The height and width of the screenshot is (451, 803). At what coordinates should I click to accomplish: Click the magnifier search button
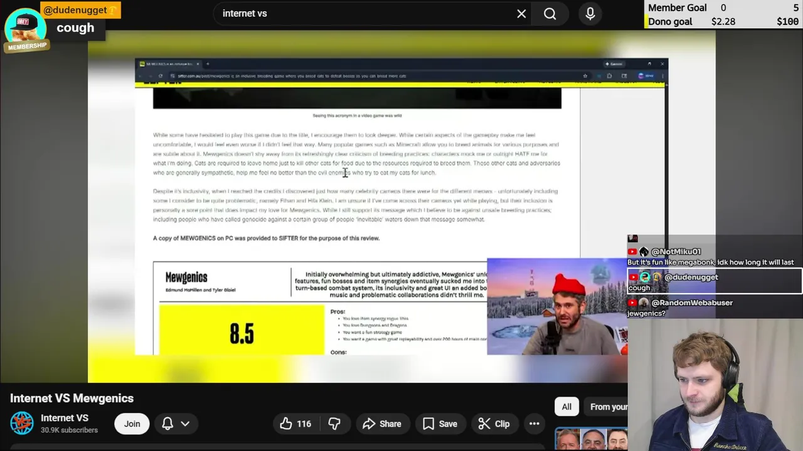550,14
